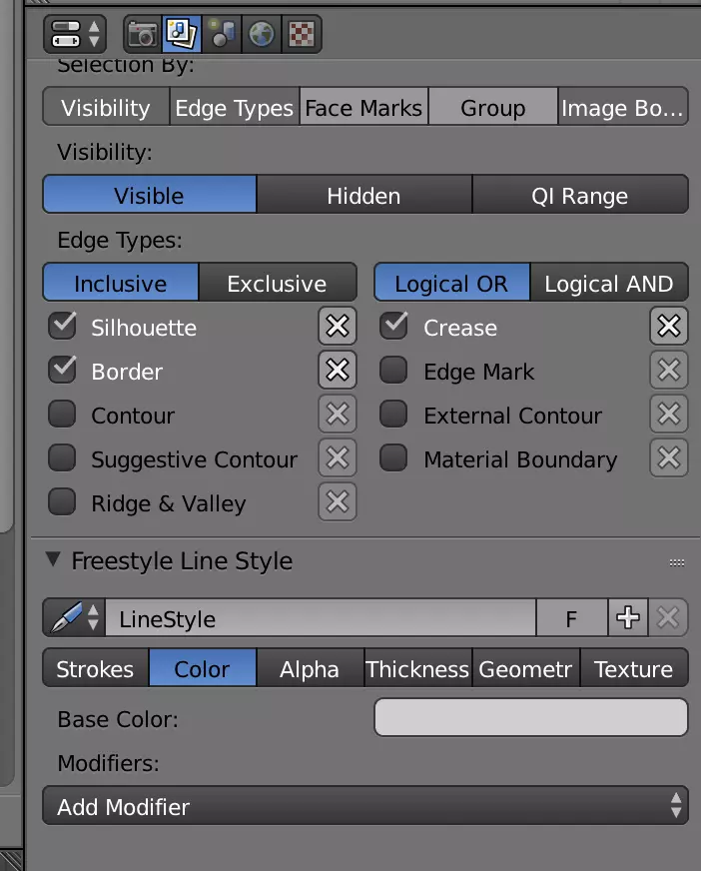Open the Add Modifier dropdown
Viewport: 701px width, 871px height.
point(364,806)
